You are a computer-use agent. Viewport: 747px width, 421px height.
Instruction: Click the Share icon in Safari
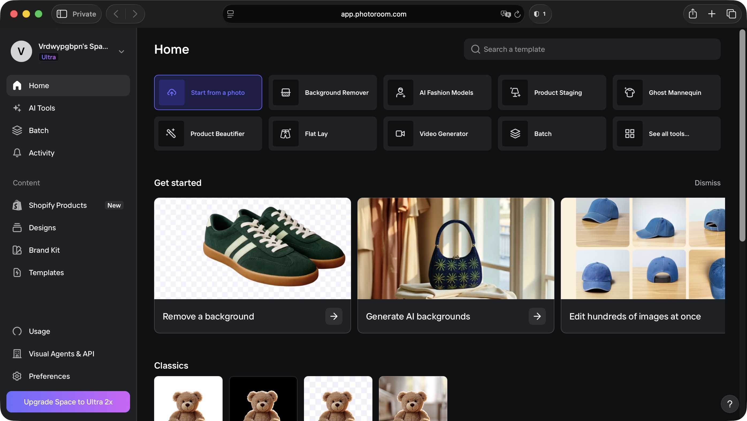(693, 14)
